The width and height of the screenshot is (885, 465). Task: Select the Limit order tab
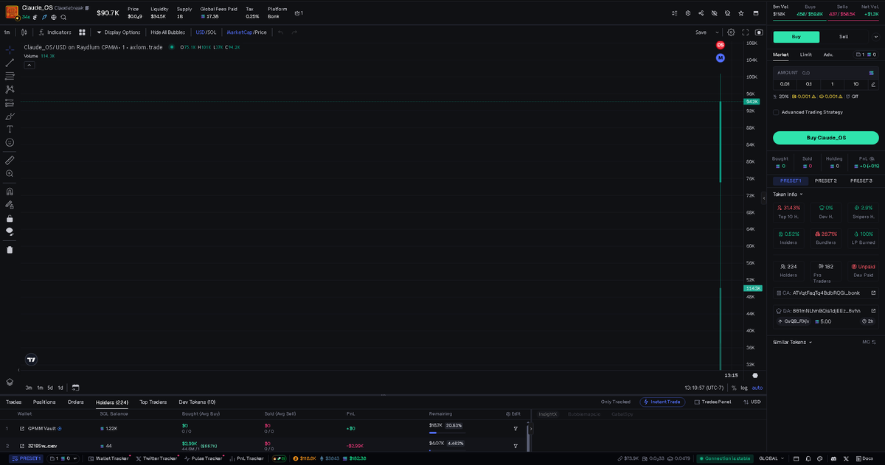point(806,55)
